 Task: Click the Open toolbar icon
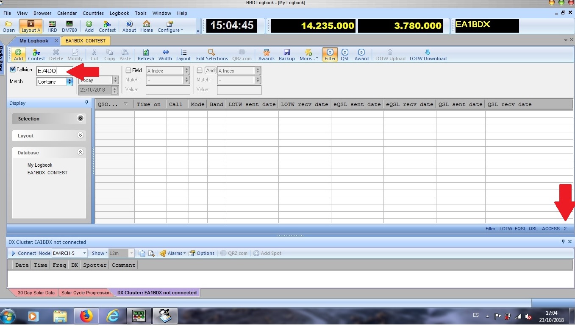[8, 26]
